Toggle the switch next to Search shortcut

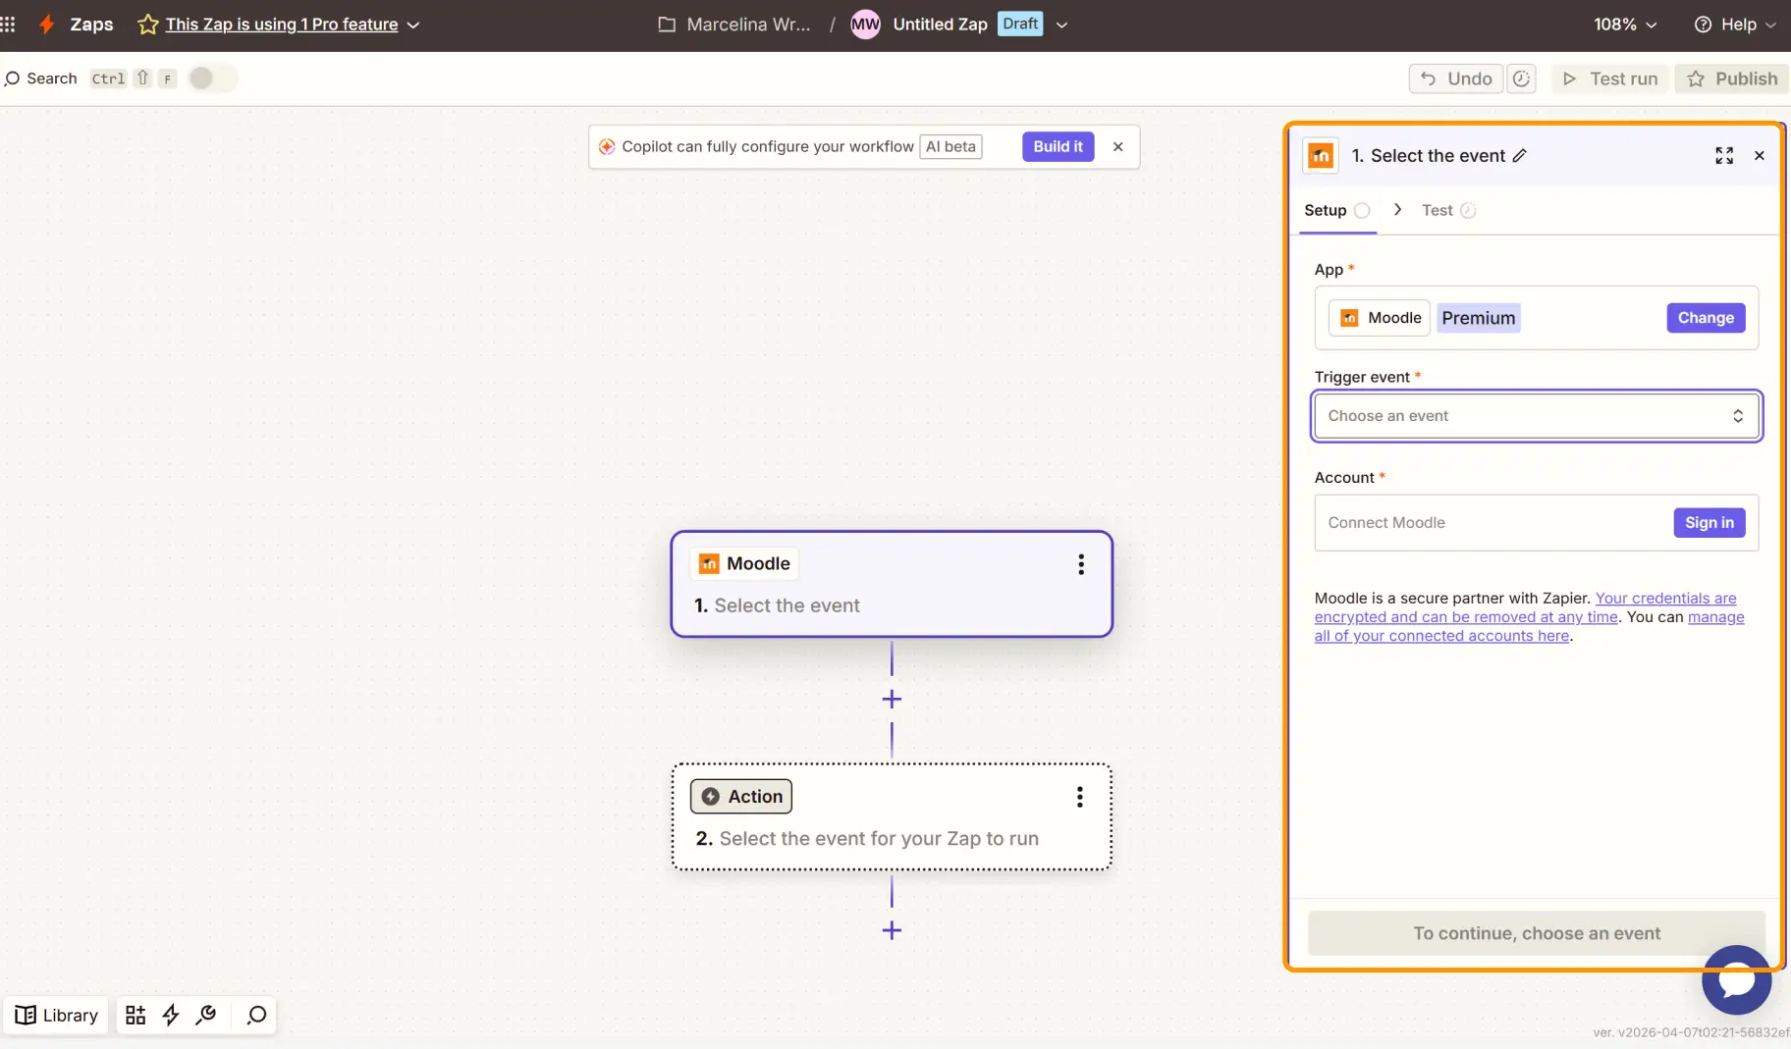pos(212,79)
